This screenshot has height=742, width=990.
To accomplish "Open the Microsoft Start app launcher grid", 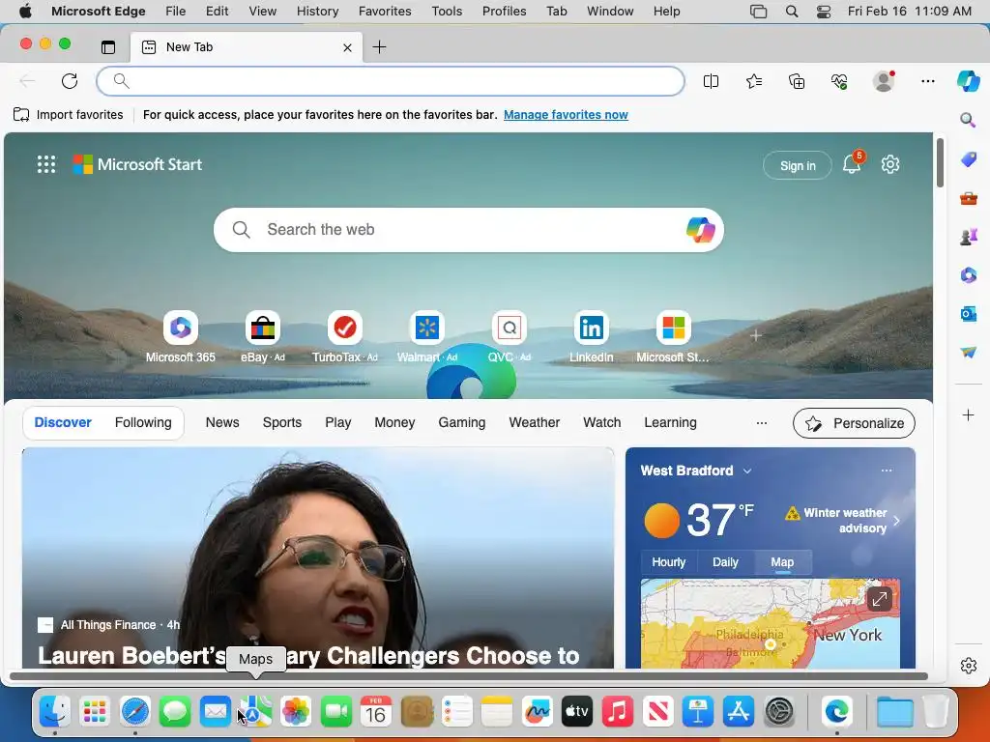I will [46, 164].
